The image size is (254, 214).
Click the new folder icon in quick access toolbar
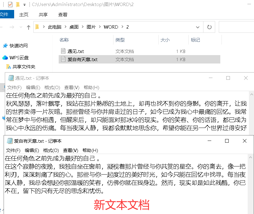pyautogui.click(x=18, y=5)
